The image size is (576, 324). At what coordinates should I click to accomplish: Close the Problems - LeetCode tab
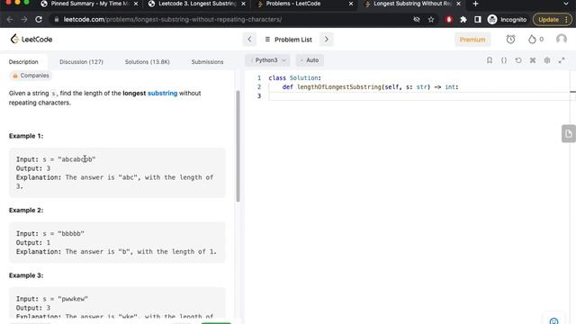click(x=351, y=4)
